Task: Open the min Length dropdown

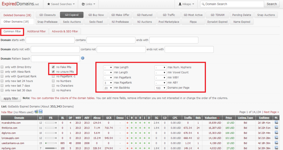Action: coord(108,73)
